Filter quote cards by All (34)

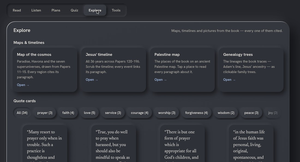tap(22, 113)
